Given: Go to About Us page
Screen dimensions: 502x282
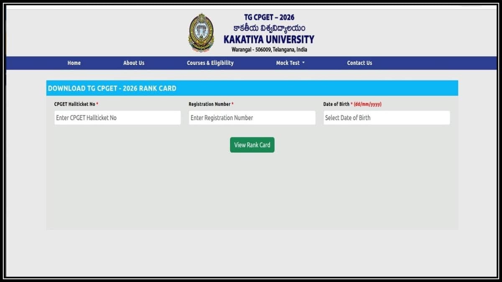Looking at the screenshot, I should tap(134, 63).
